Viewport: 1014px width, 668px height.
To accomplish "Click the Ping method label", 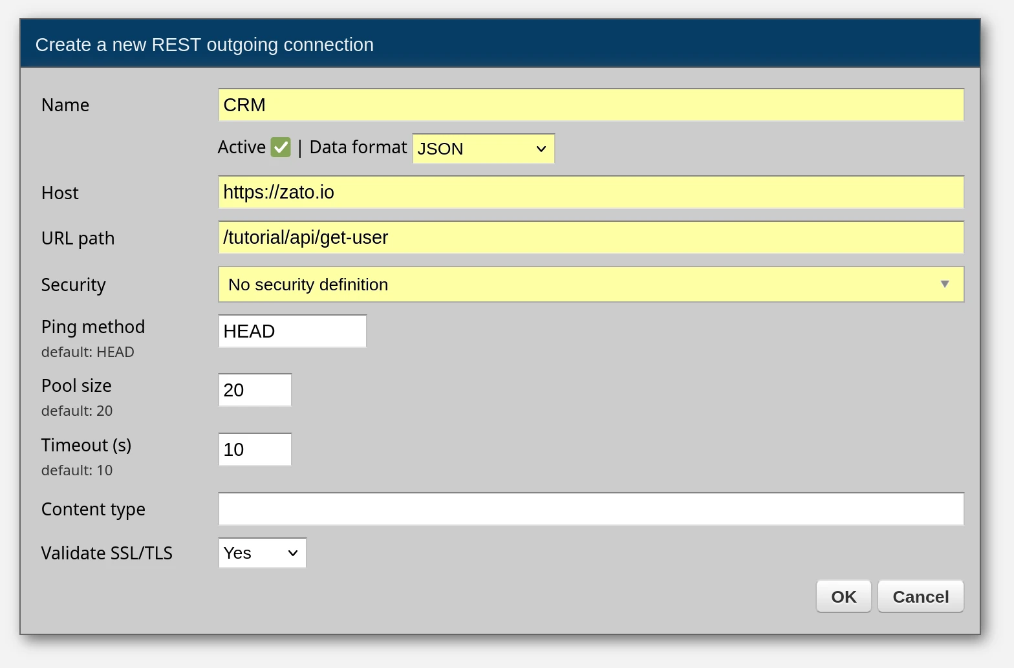I will click(93, 327).
